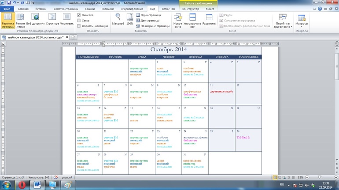Select the Веб-документ view icon
The image size is (339, 190).
35,20
